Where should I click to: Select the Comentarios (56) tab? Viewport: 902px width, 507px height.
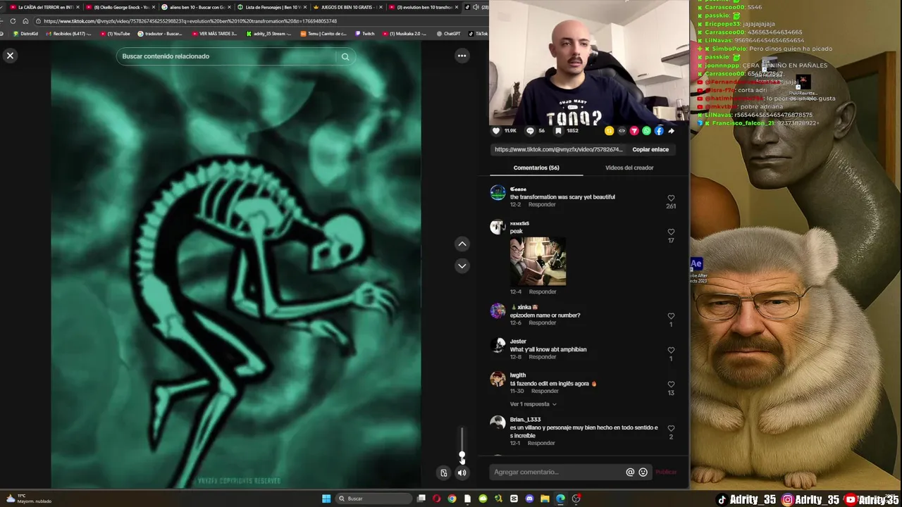[536, 168]
